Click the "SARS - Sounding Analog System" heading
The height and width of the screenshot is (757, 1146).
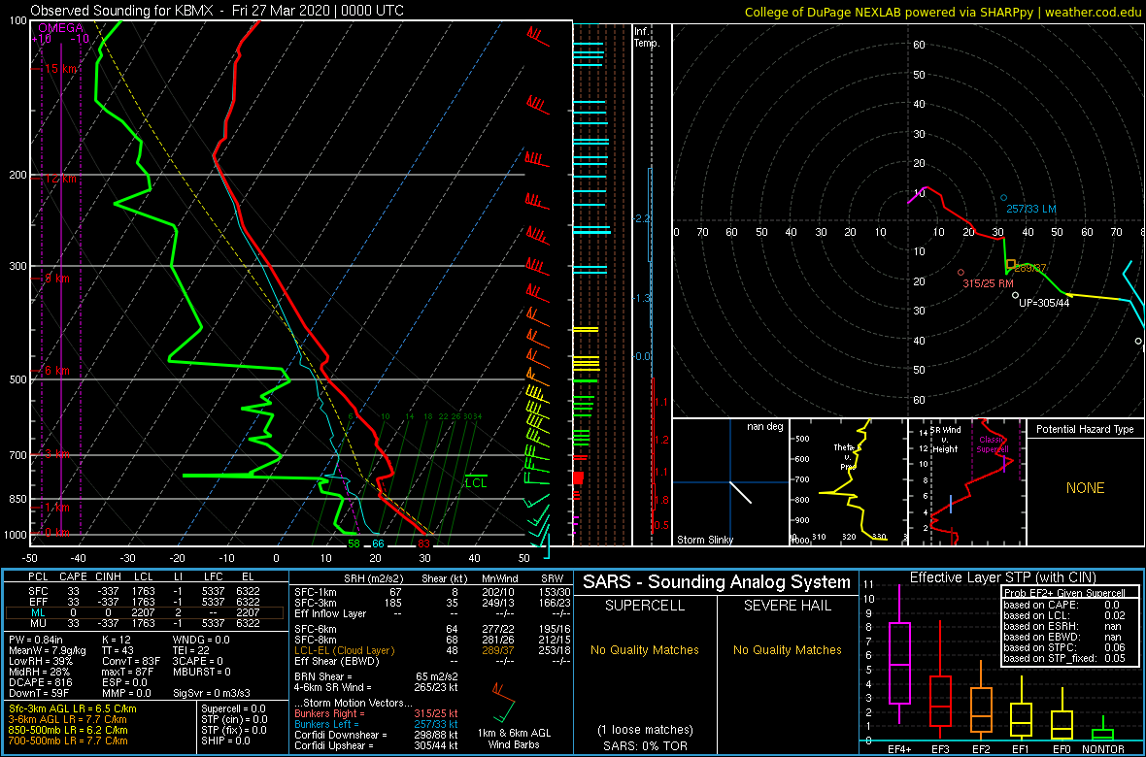point(717,582)
